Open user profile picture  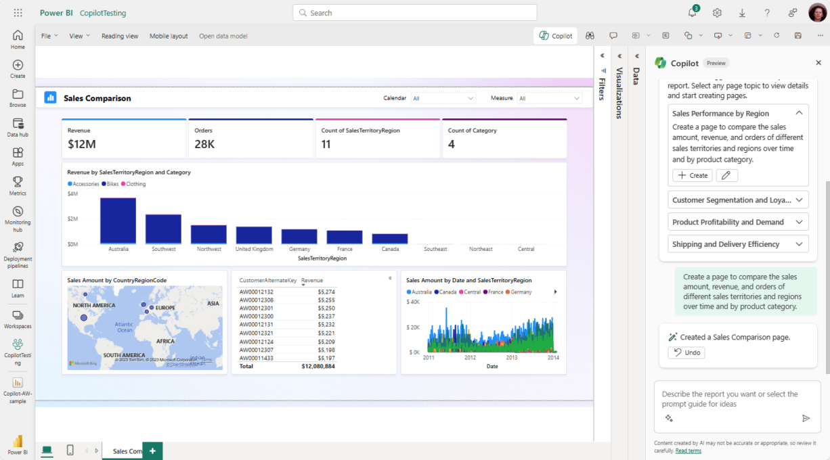(817, 13)
